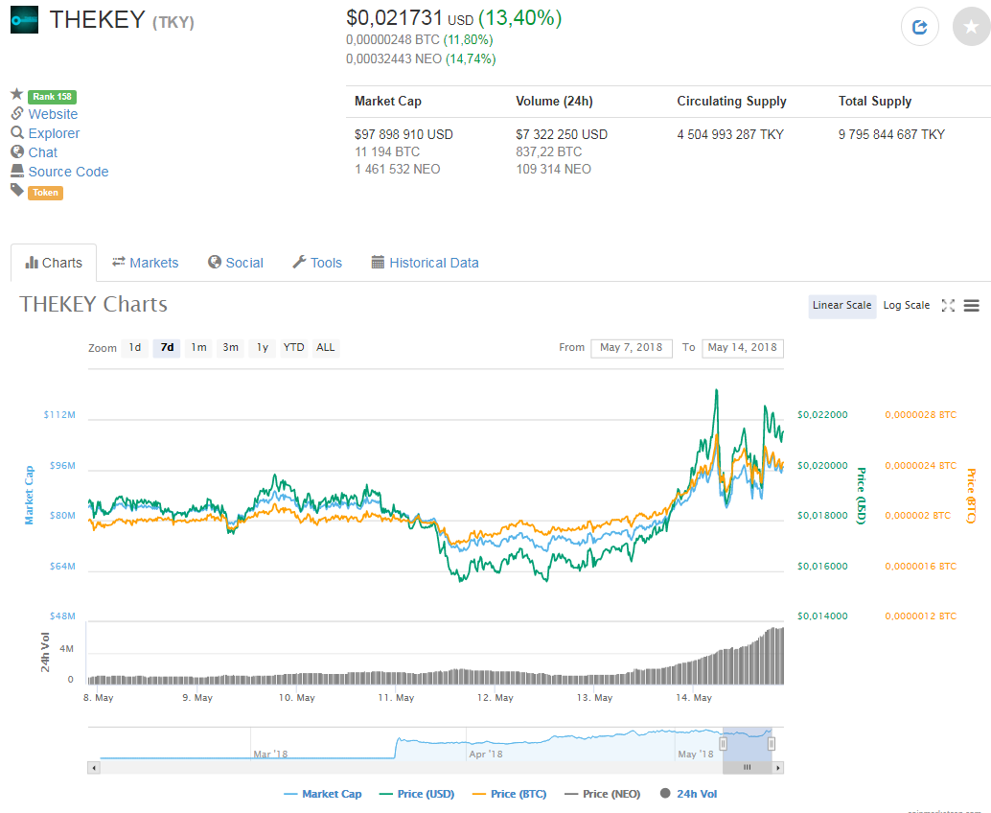
Task: Click the navigator scrollbar left arrow
Action: pyautogui.click(x=94, y=768)
